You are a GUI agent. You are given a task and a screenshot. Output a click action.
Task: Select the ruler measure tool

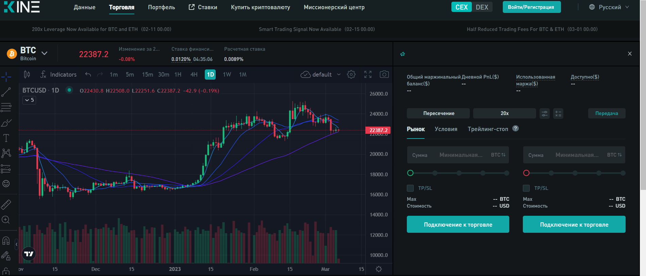coord(6,205)
